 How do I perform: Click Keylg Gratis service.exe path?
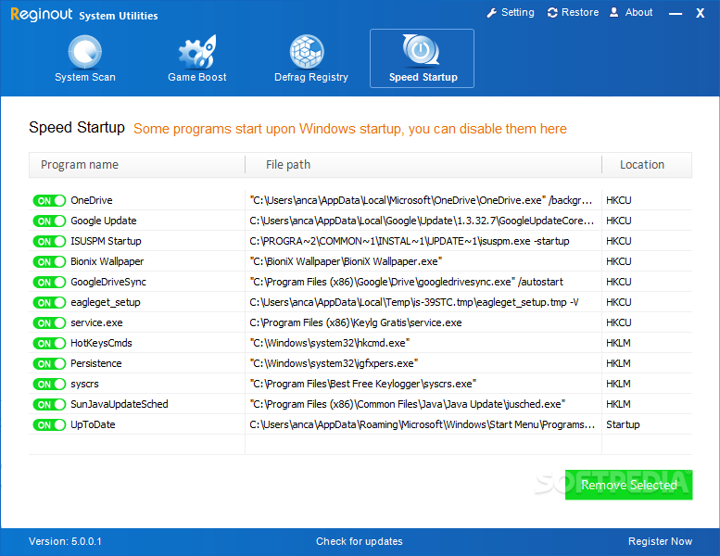point(356,322)
